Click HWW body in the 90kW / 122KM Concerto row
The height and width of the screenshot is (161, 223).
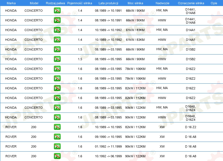[162, 117]
